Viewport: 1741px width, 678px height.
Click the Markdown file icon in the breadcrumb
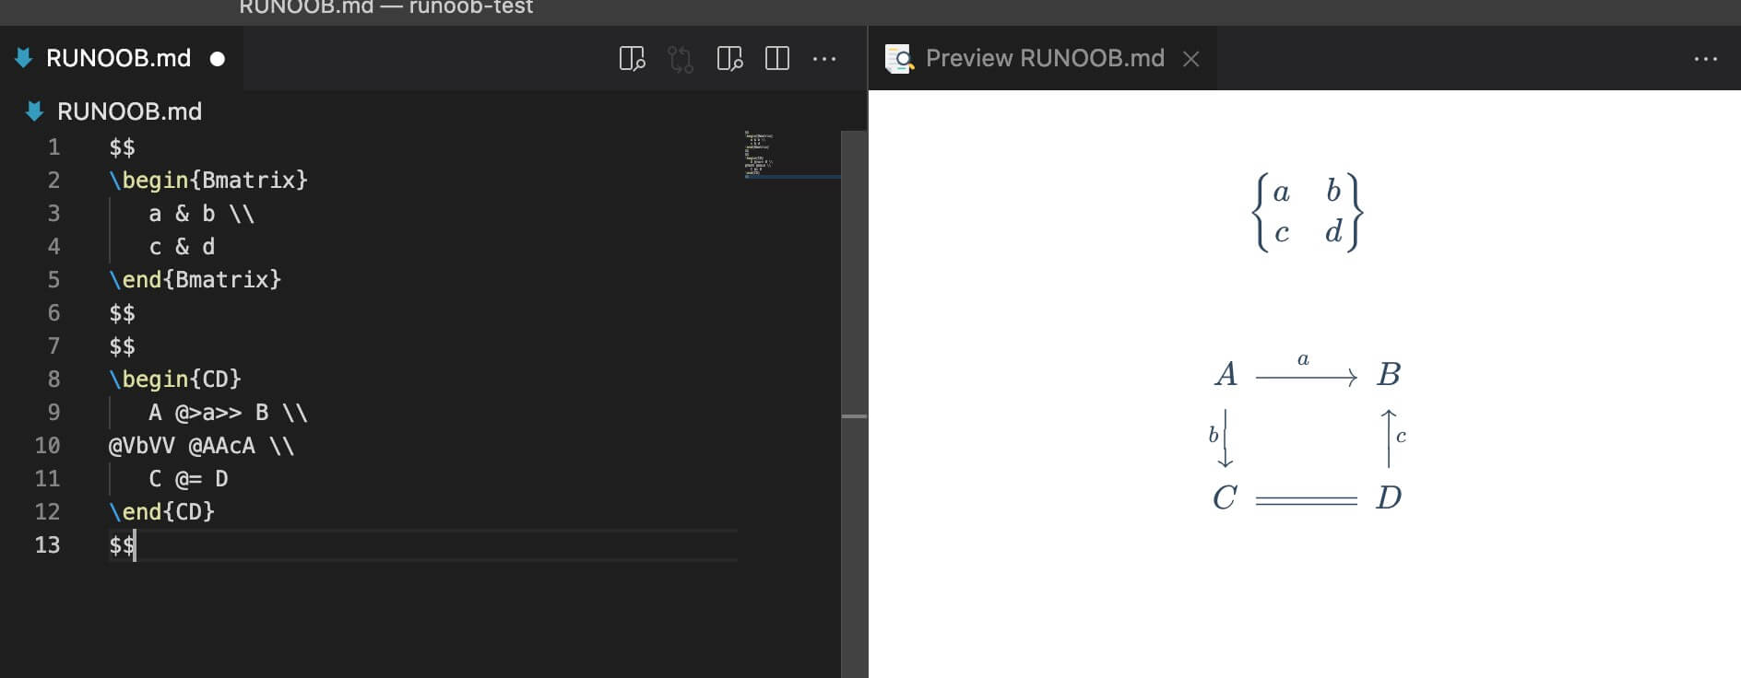(35, 111)
